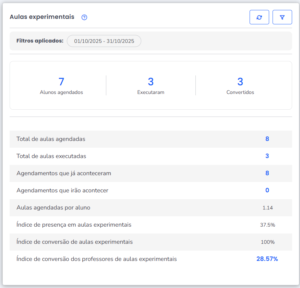The width and height of the screenshot is (300, 288).
Task: Select the Alunos agendados label
Action: coord(61,92)
